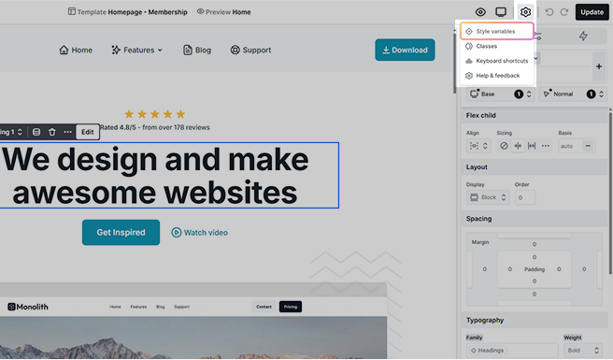The width and height of the screenshot is (613, 360).
Task: Toggle the shrink sizing option for flex child
Action: tap(518, 146)
